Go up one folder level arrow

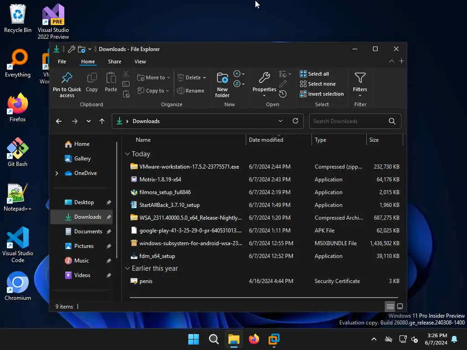(102, 121)
